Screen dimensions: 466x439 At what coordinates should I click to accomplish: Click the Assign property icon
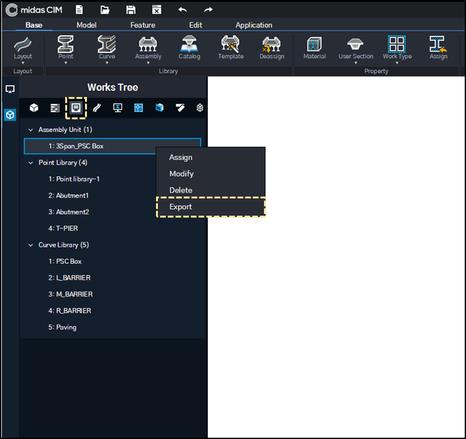coord(438,47)
